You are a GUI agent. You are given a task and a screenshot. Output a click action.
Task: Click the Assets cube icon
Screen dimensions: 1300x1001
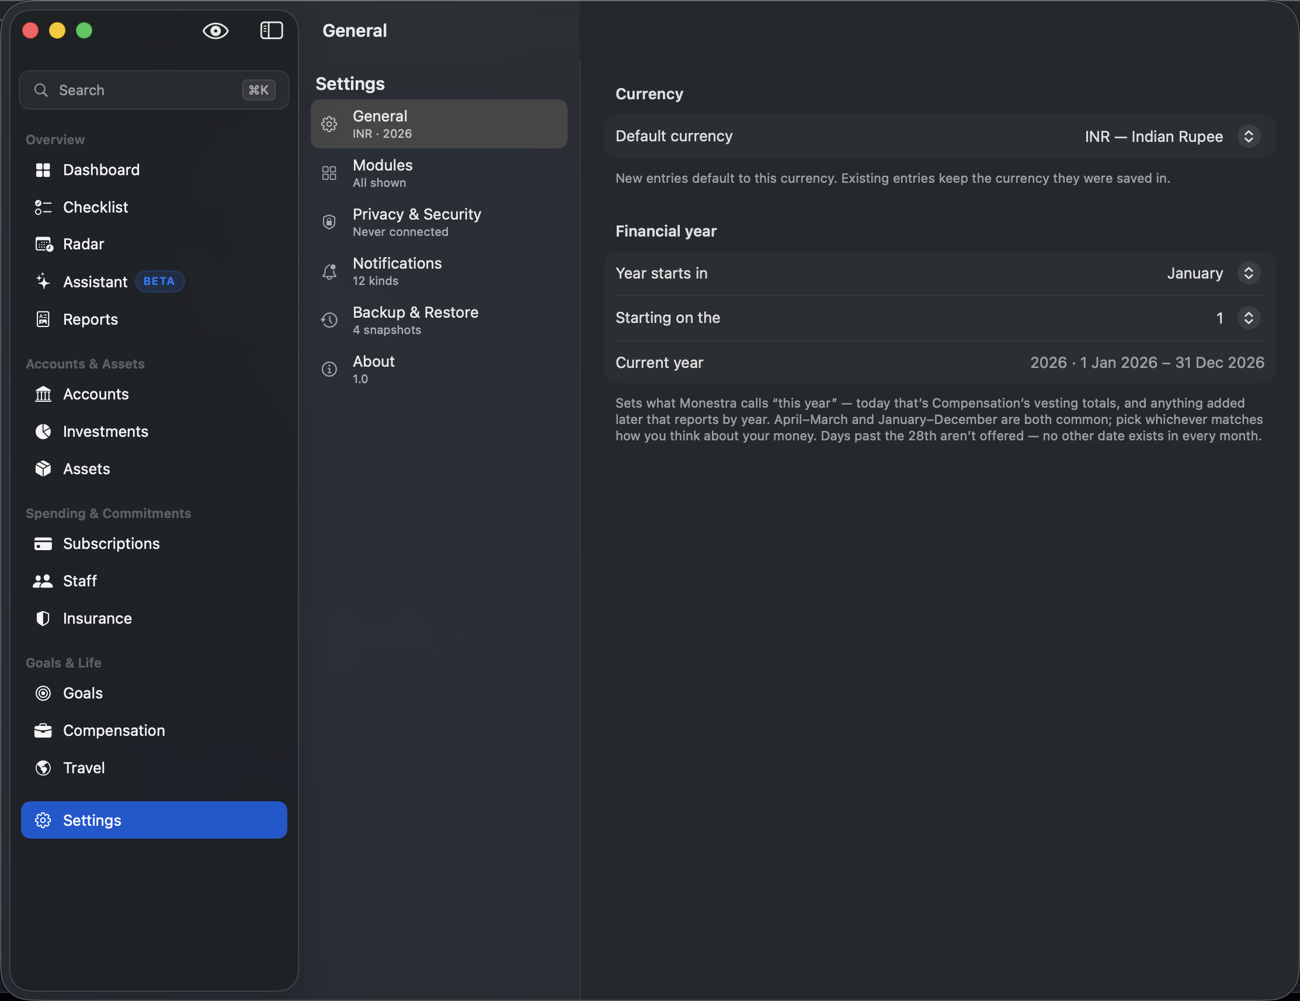[43, 469]
